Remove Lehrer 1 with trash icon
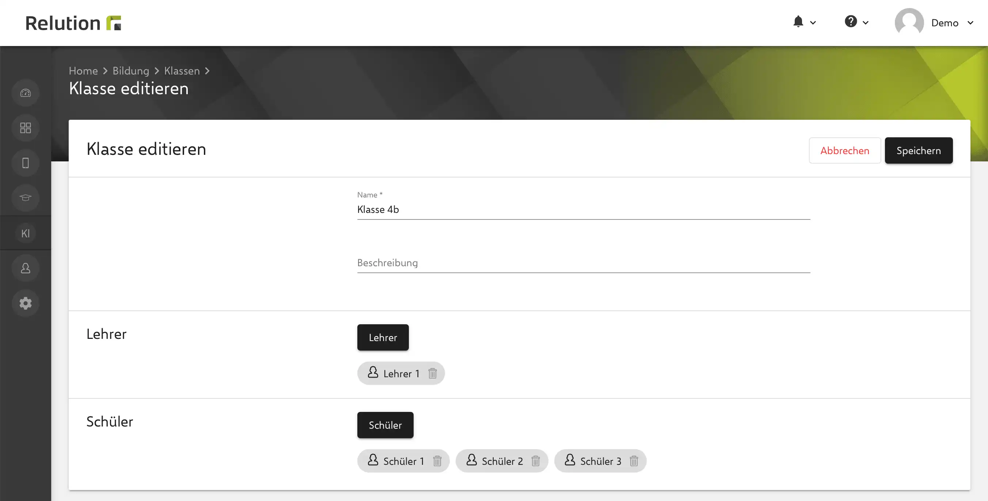Image resolution: width=988 pixels, height=501 pixels. point(432,373)
